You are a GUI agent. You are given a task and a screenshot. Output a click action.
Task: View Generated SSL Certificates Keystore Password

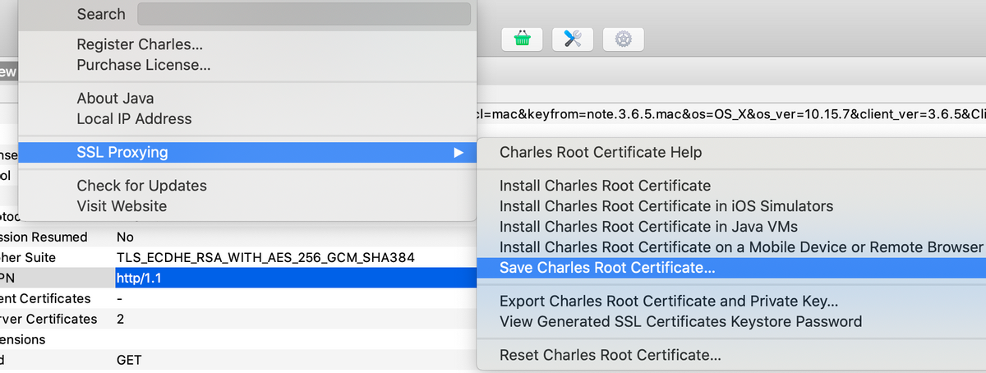[x=680, y=322]
